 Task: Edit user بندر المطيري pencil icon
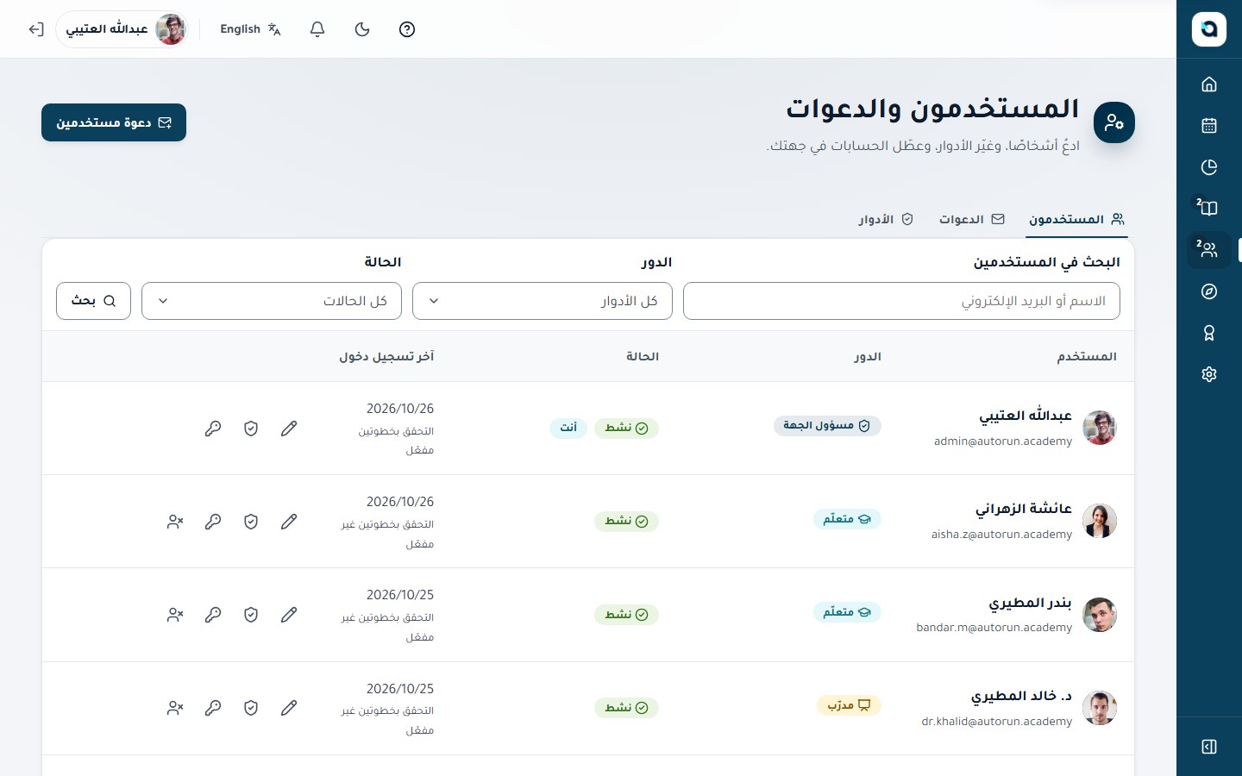click(289, 615)
